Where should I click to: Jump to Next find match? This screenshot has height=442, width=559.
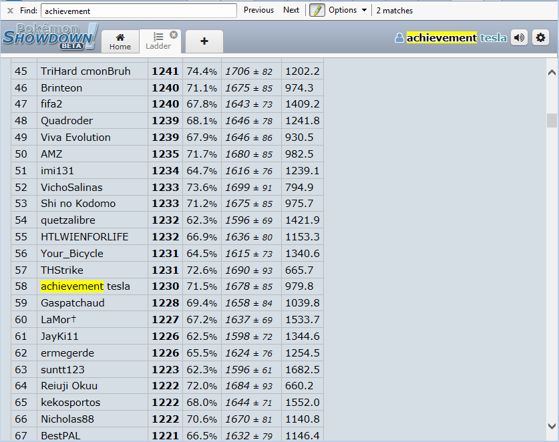pos(291,10)
